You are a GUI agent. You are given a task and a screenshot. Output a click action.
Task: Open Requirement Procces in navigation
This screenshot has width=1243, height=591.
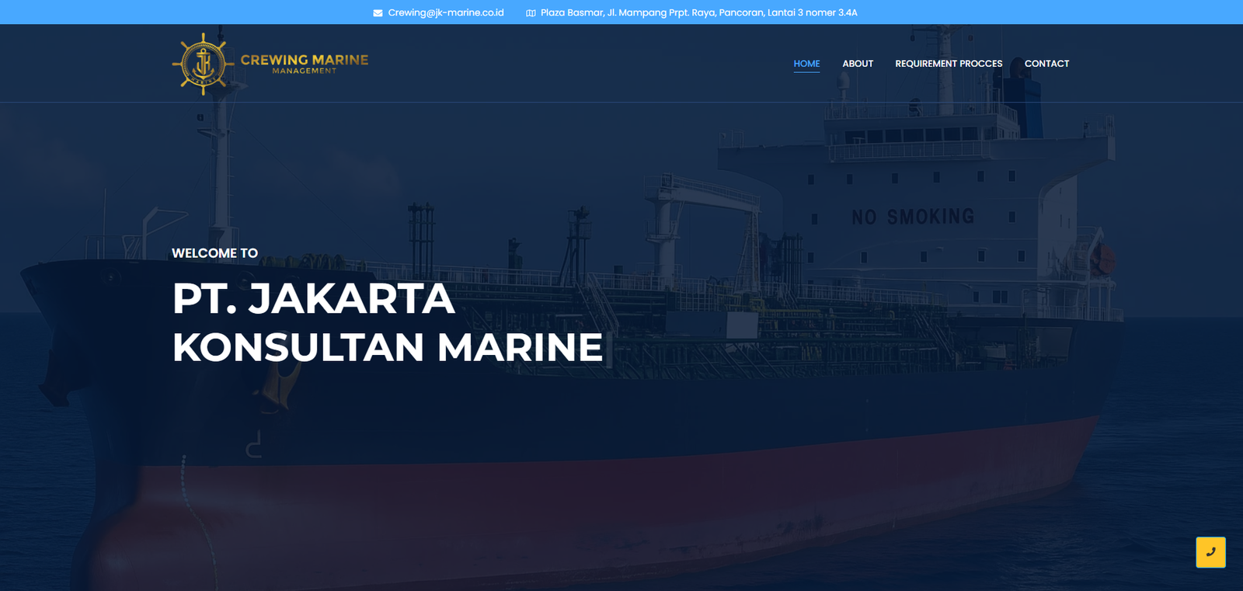949,64
